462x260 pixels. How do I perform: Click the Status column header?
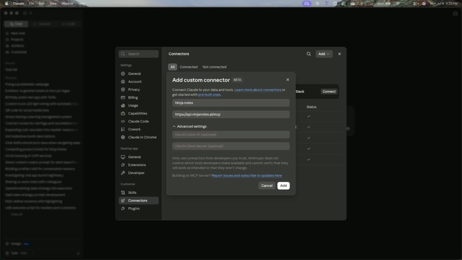coord(311,107)
